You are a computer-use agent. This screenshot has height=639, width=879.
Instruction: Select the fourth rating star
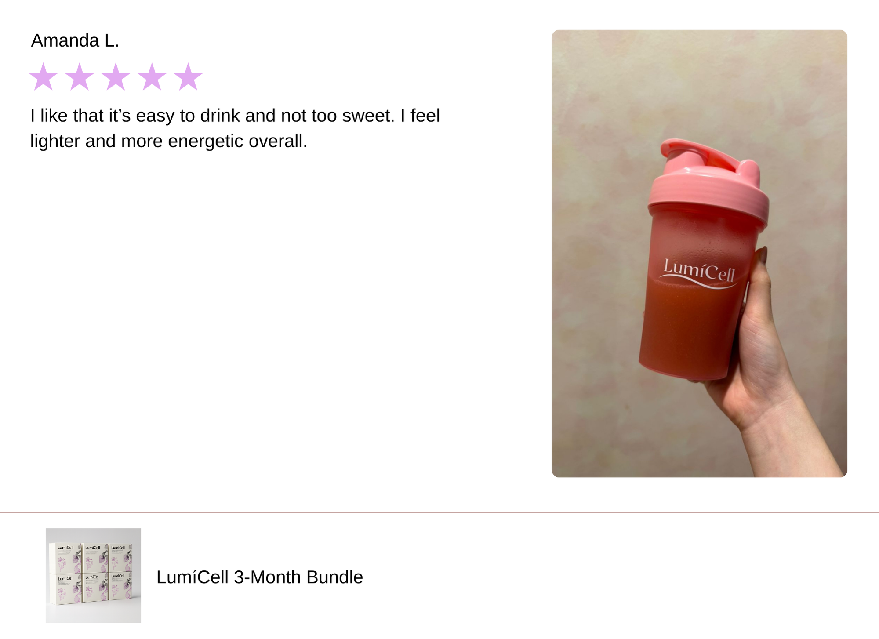152,77
